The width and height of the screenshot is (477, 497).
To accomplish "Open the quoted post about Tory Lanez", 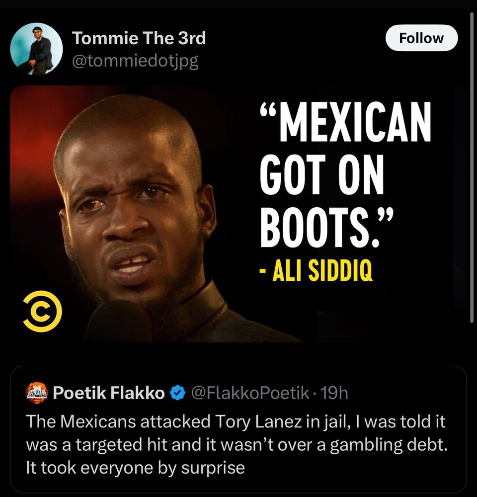I will pyautogui.click(x=238, y=429).
